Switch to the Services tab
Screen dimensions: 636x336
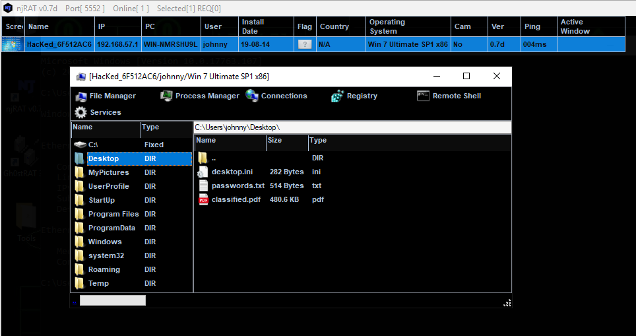pos(98,112)
